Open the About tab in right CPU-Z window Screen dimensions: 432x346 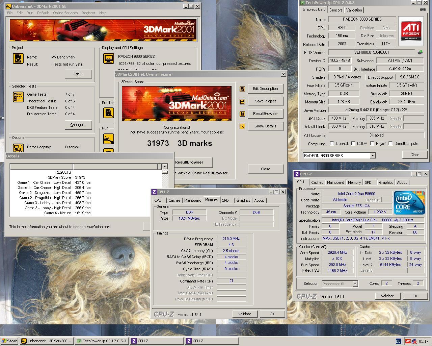402,182
